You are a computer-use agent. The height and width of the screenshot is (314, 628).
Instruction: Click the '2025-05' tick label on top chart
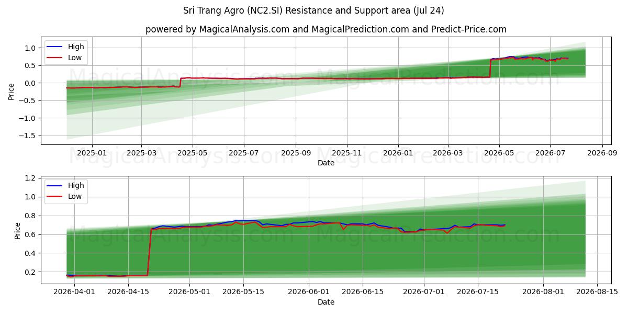[x=193, y=153]
